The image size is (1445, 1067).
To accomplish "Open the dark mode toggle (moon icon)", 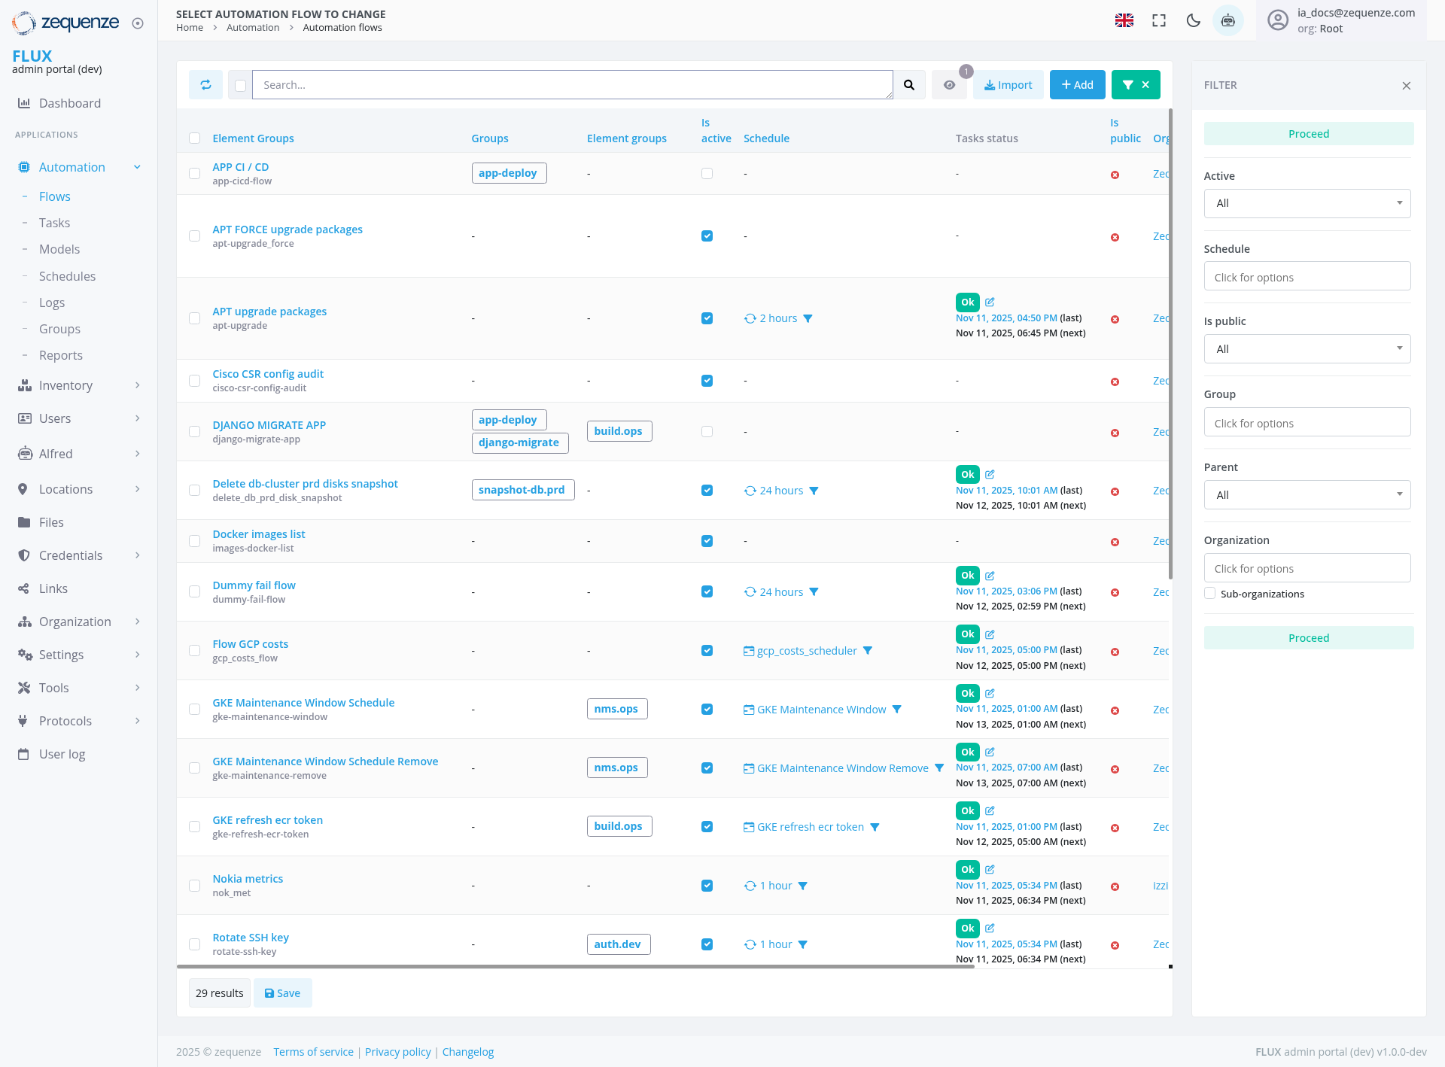I will pos(1194,20).
